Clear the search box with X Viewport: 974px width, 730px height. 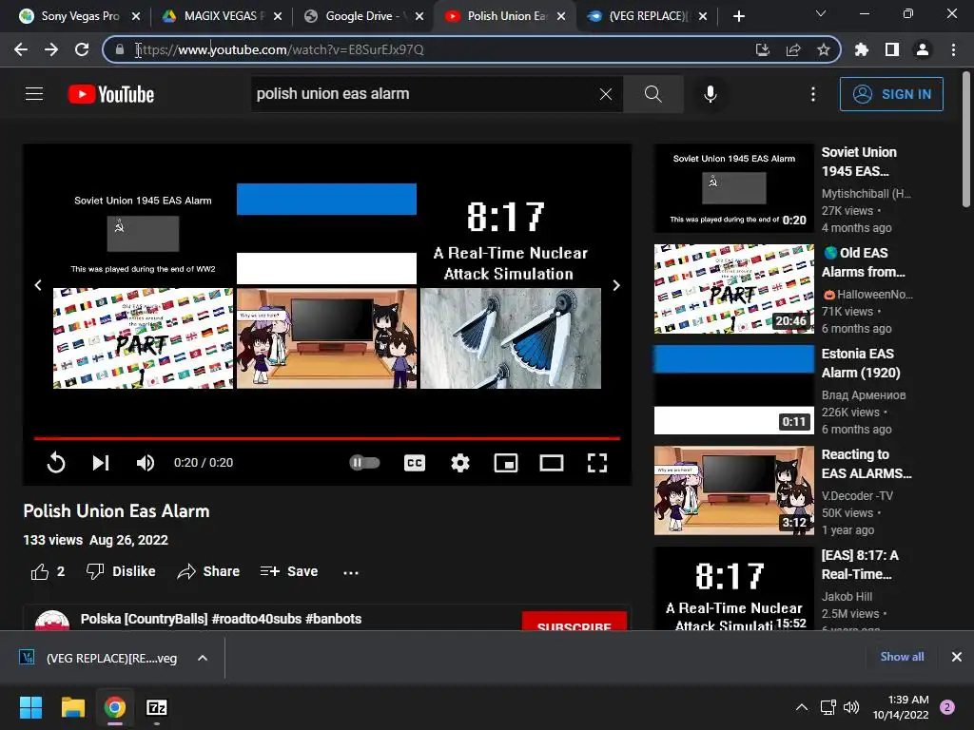(x=606, y=94)
